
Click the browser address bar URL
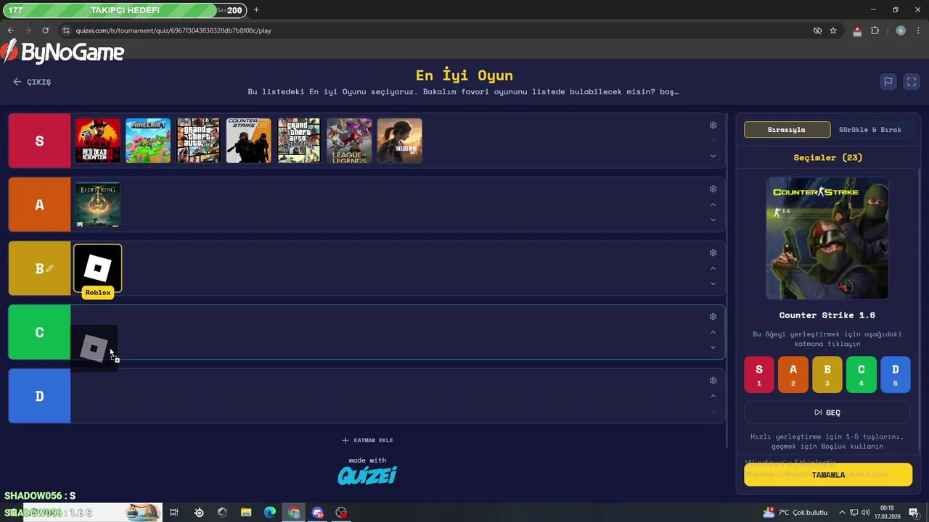click(173, 30)
